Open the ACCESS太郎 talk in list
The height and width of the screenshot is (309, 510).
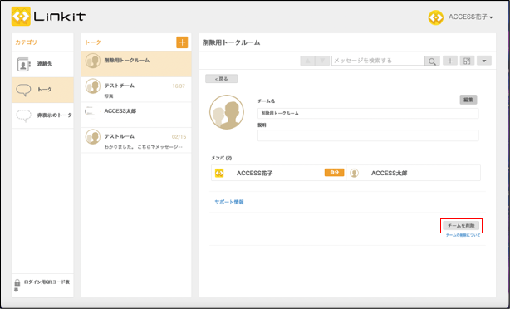136,115
